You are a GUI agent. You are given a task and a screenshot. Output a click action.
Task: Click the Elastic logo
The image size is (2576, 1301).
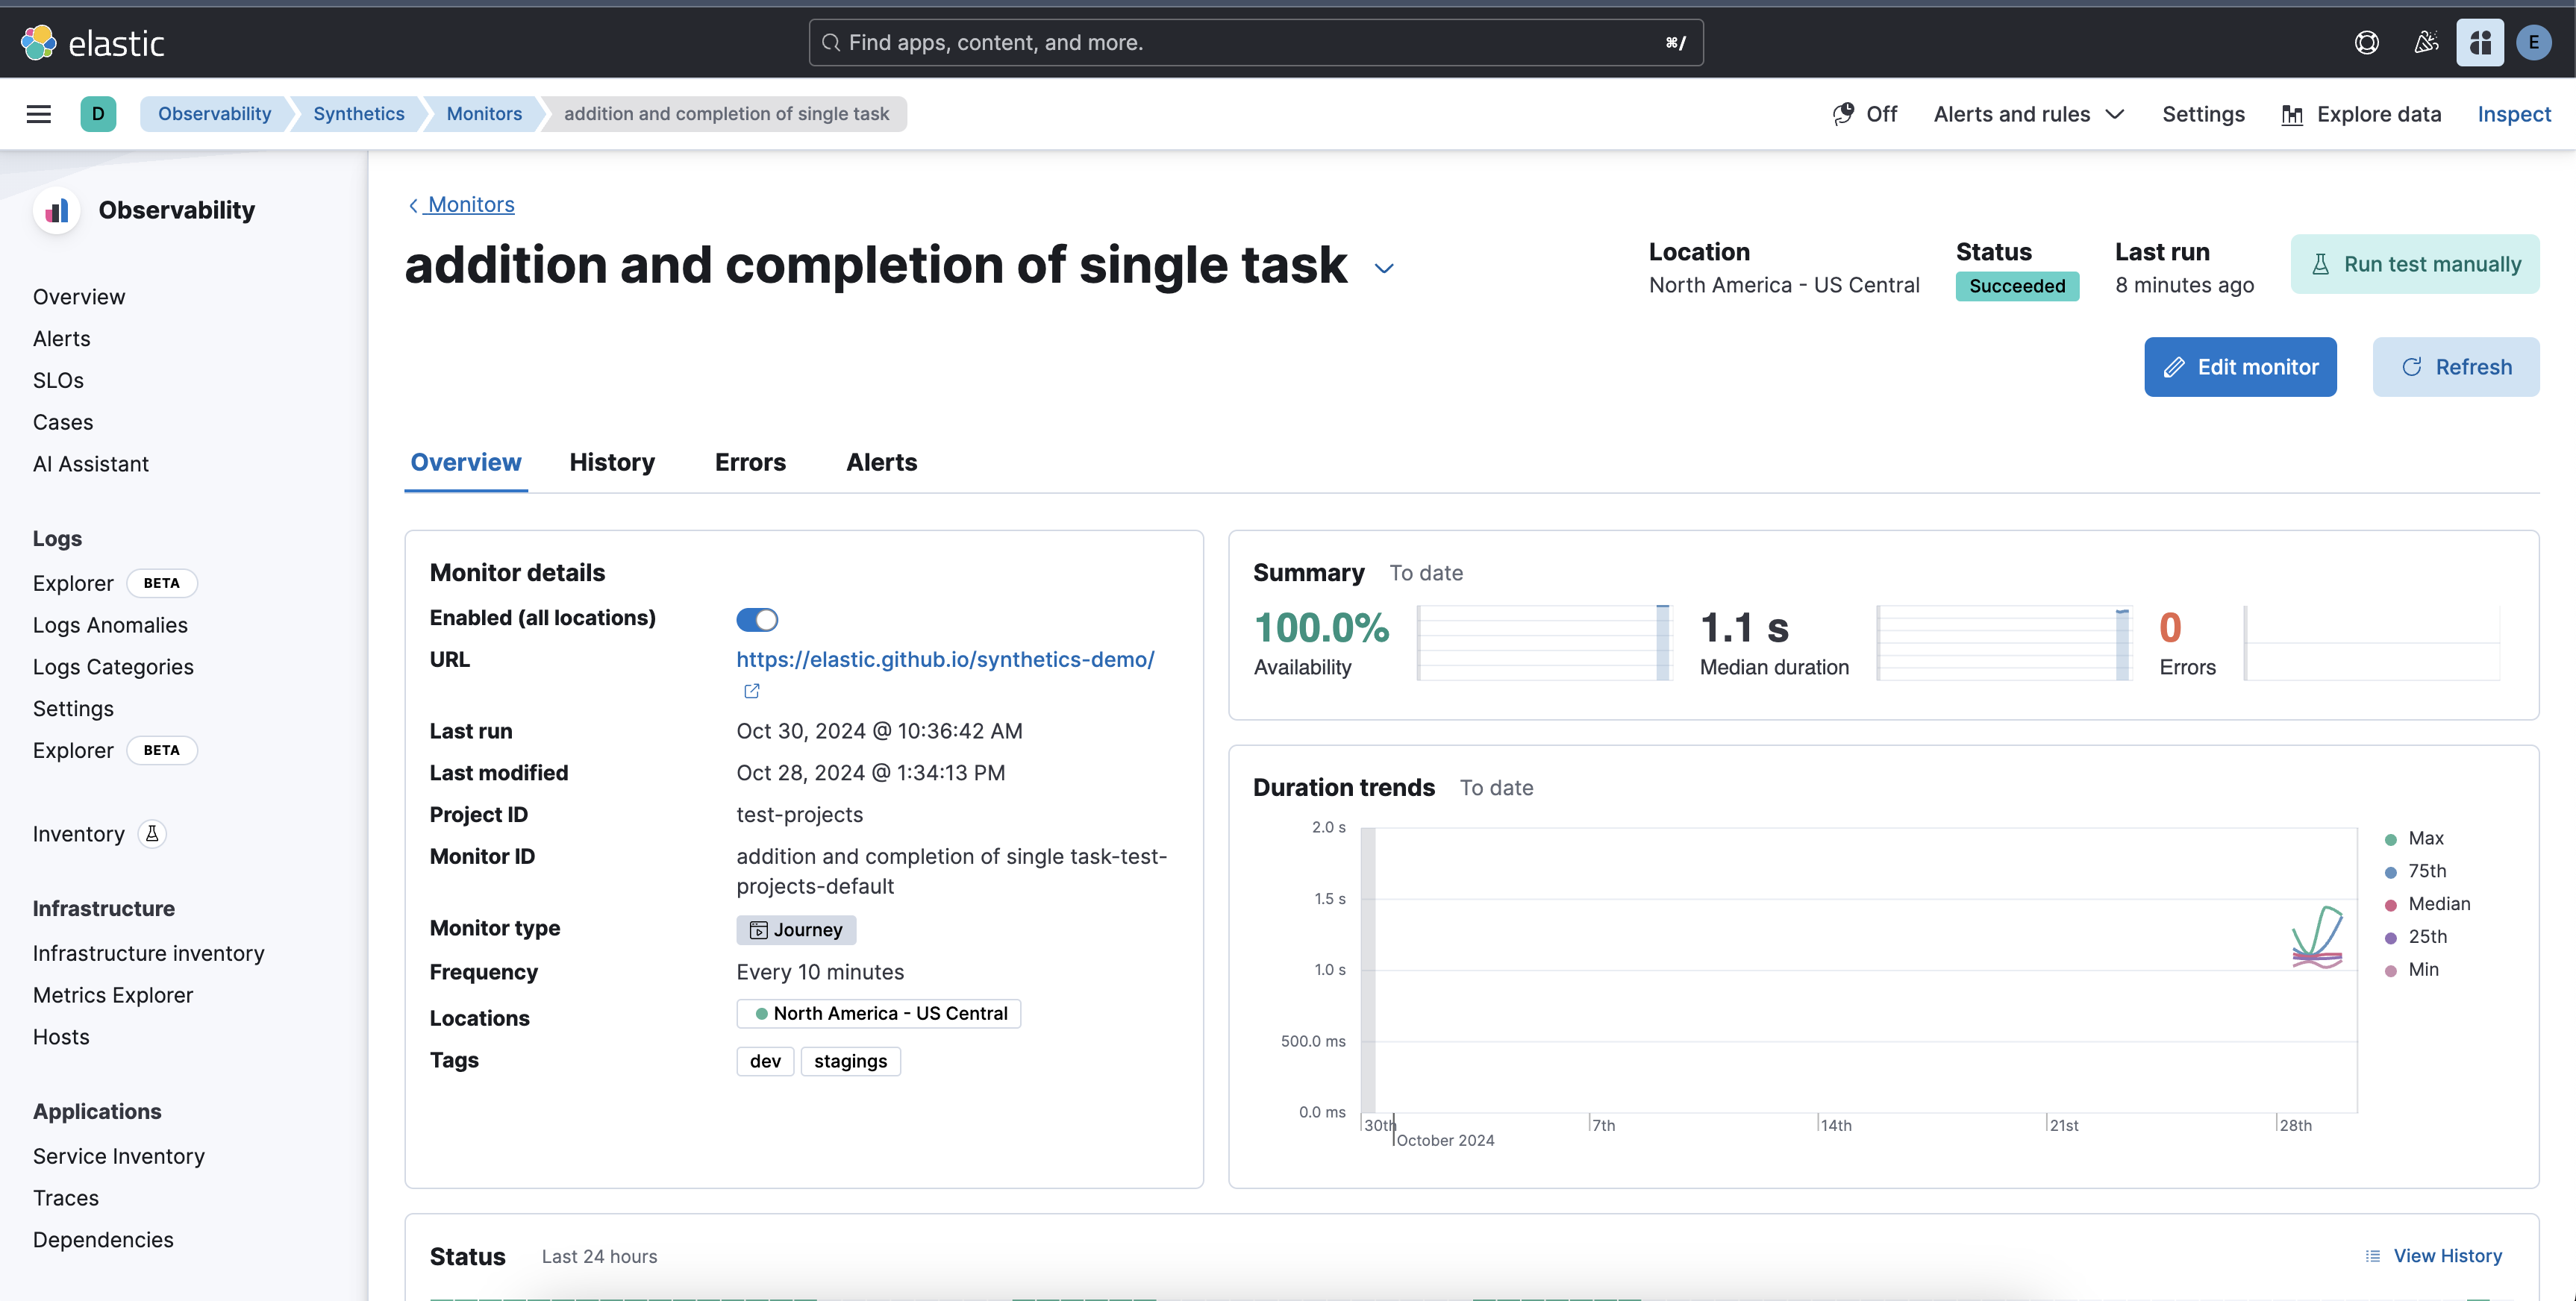pos(92,42)
